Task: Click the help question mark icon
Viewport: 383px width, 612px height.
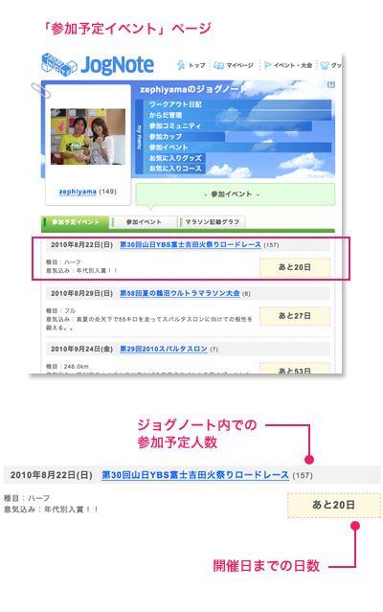Action: click(331, 84)
